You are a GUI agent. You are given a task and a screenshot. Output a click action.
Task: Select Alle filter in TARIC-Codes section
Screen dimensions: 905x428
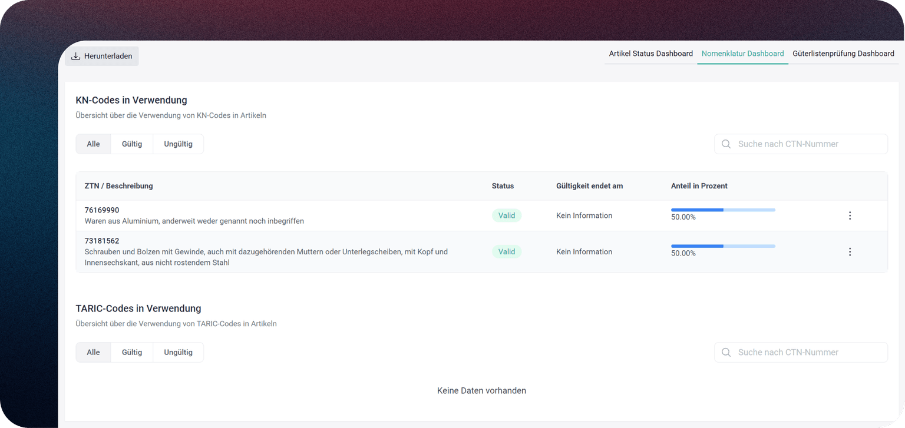coord(93,352)
